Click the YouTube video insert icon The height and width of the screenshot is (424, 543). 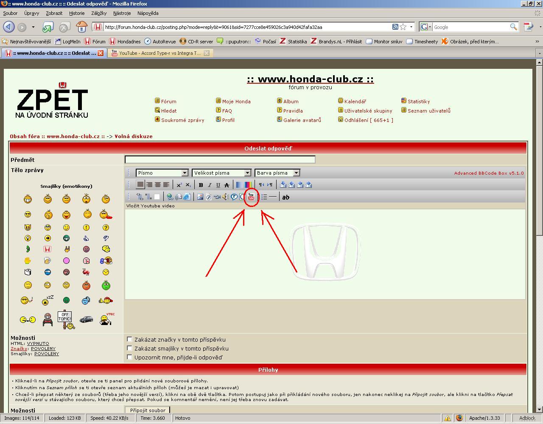tap(251, 197)
